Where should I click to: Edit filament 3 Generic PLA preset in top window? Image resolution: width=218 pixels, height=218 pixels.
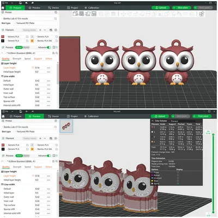[x=27, y=41]
